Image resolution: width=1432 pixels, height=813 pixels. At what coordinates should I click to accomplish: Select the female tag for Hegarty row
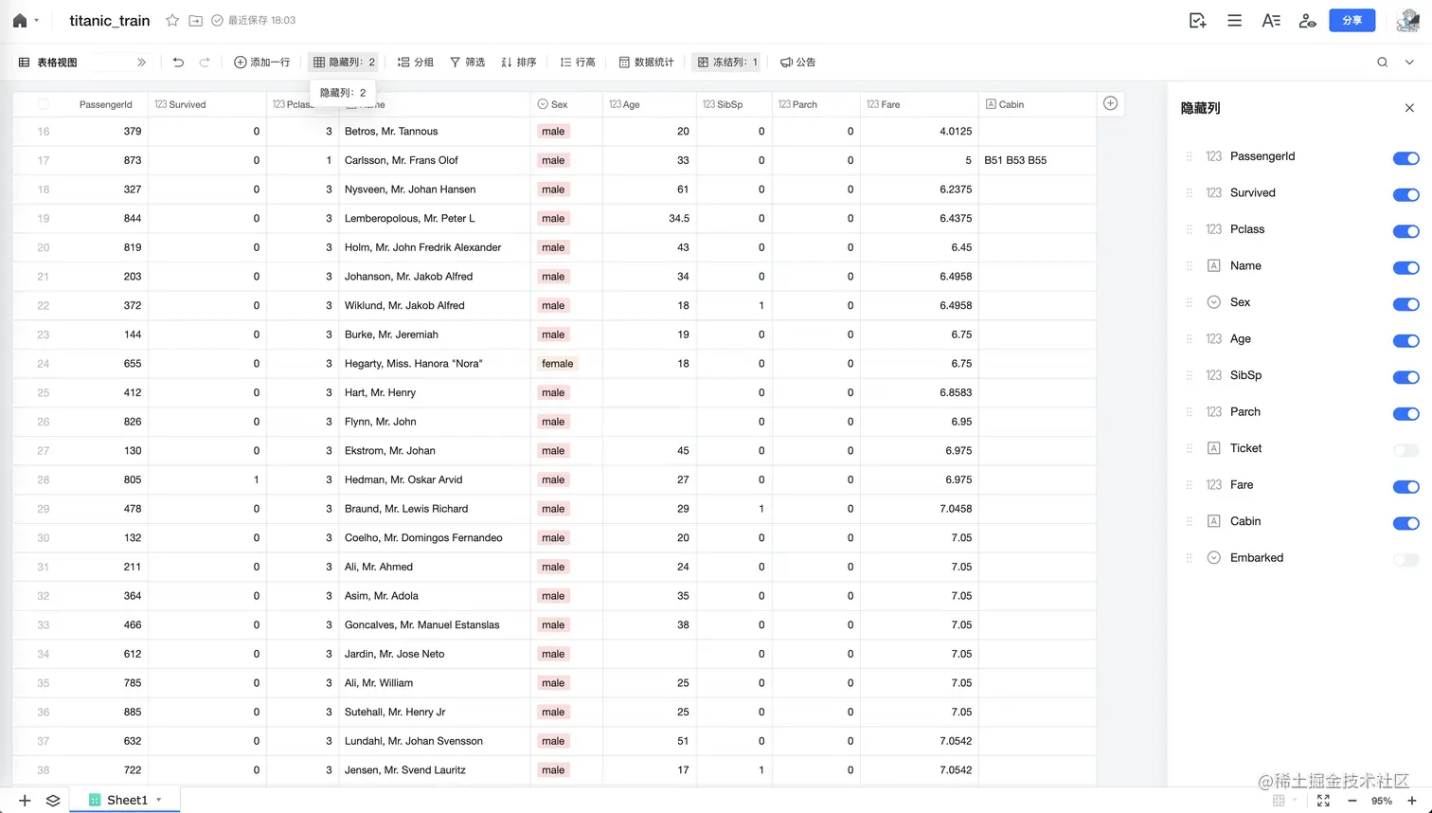(x=557, y=364)
